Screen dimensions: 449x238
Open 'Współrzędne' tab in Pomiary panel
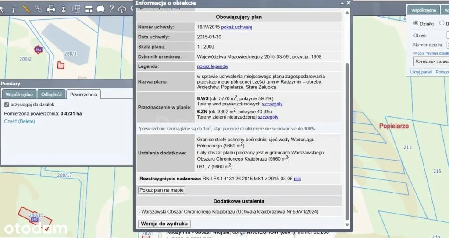[19, 94]
